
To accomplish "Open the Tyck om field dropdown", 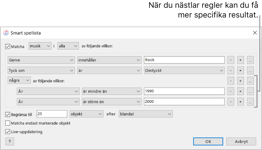I will click(41, 70).
